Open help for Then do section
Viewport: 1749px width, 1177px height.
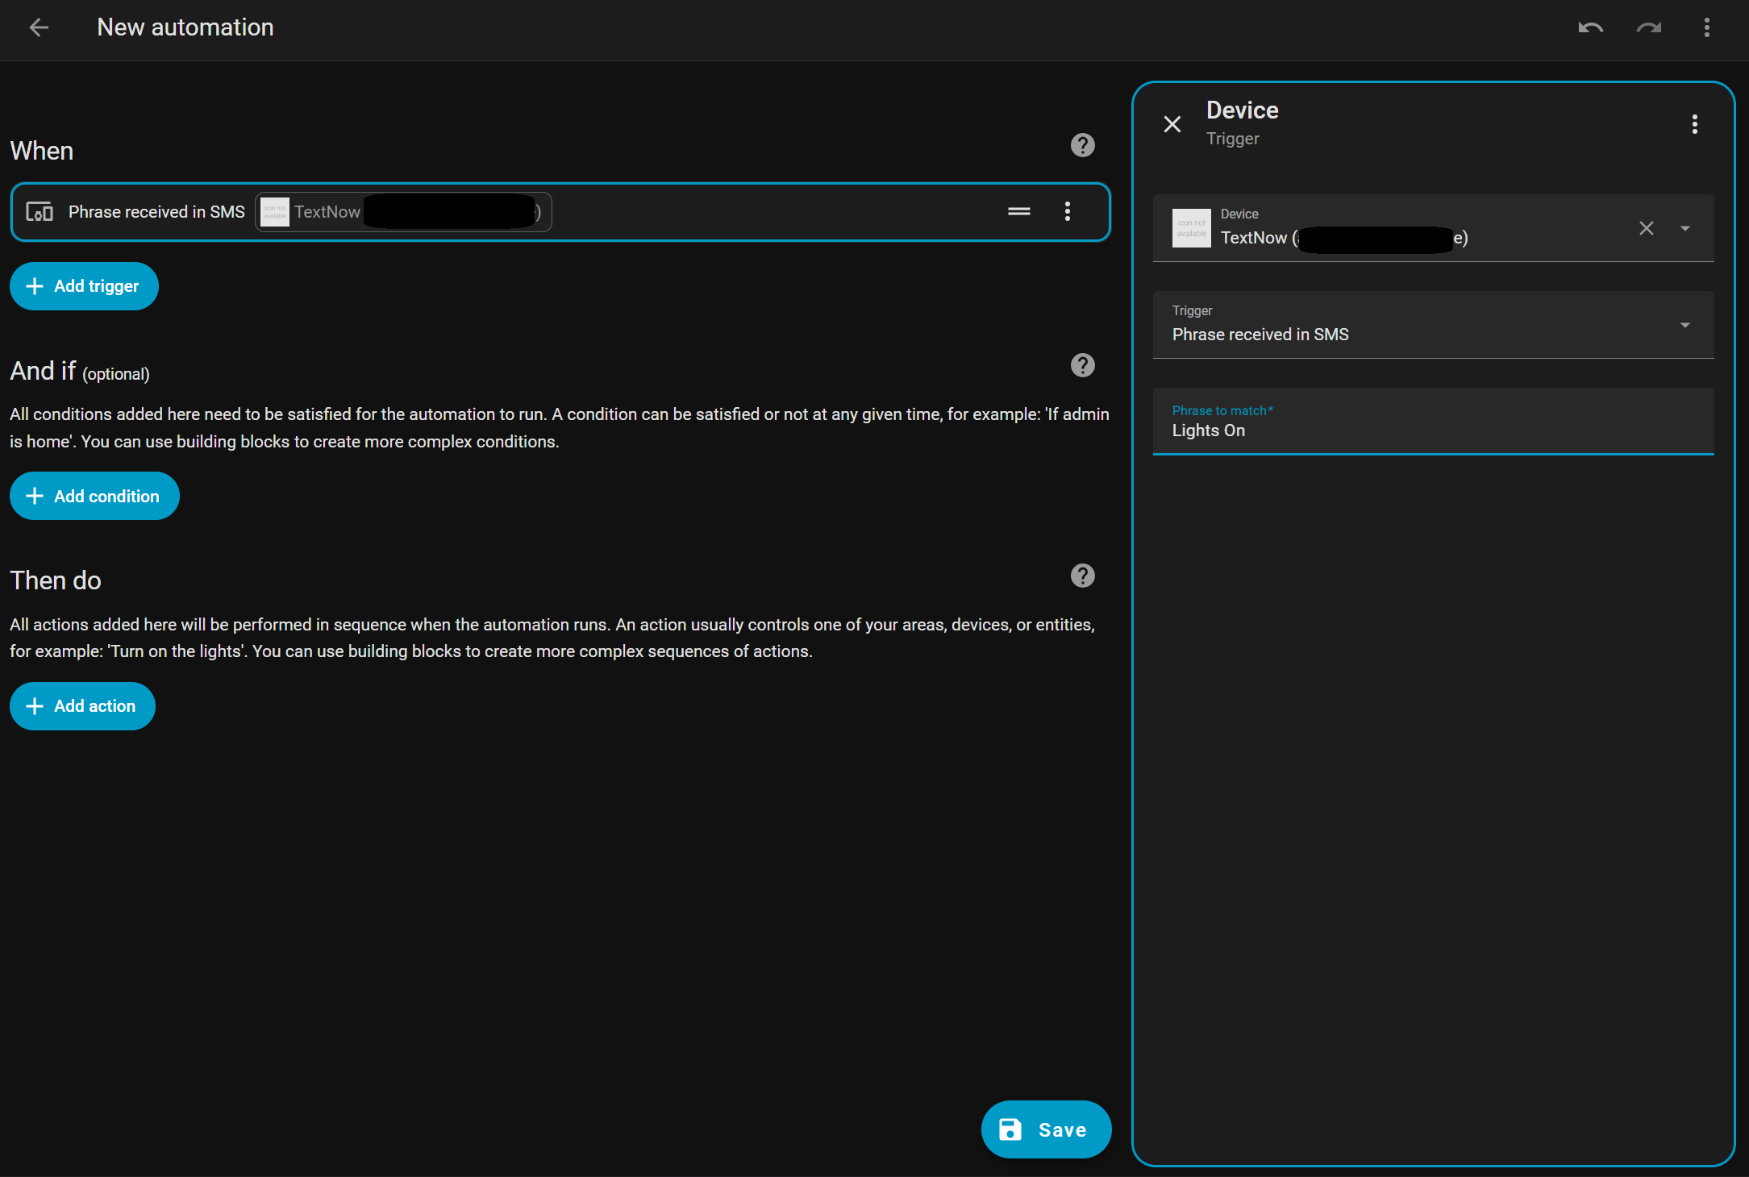(x=1083, y=576)
